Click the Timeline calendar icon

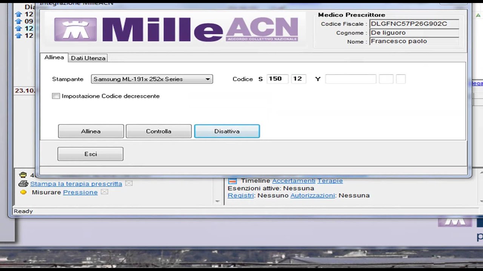click(x=232, y=181)
